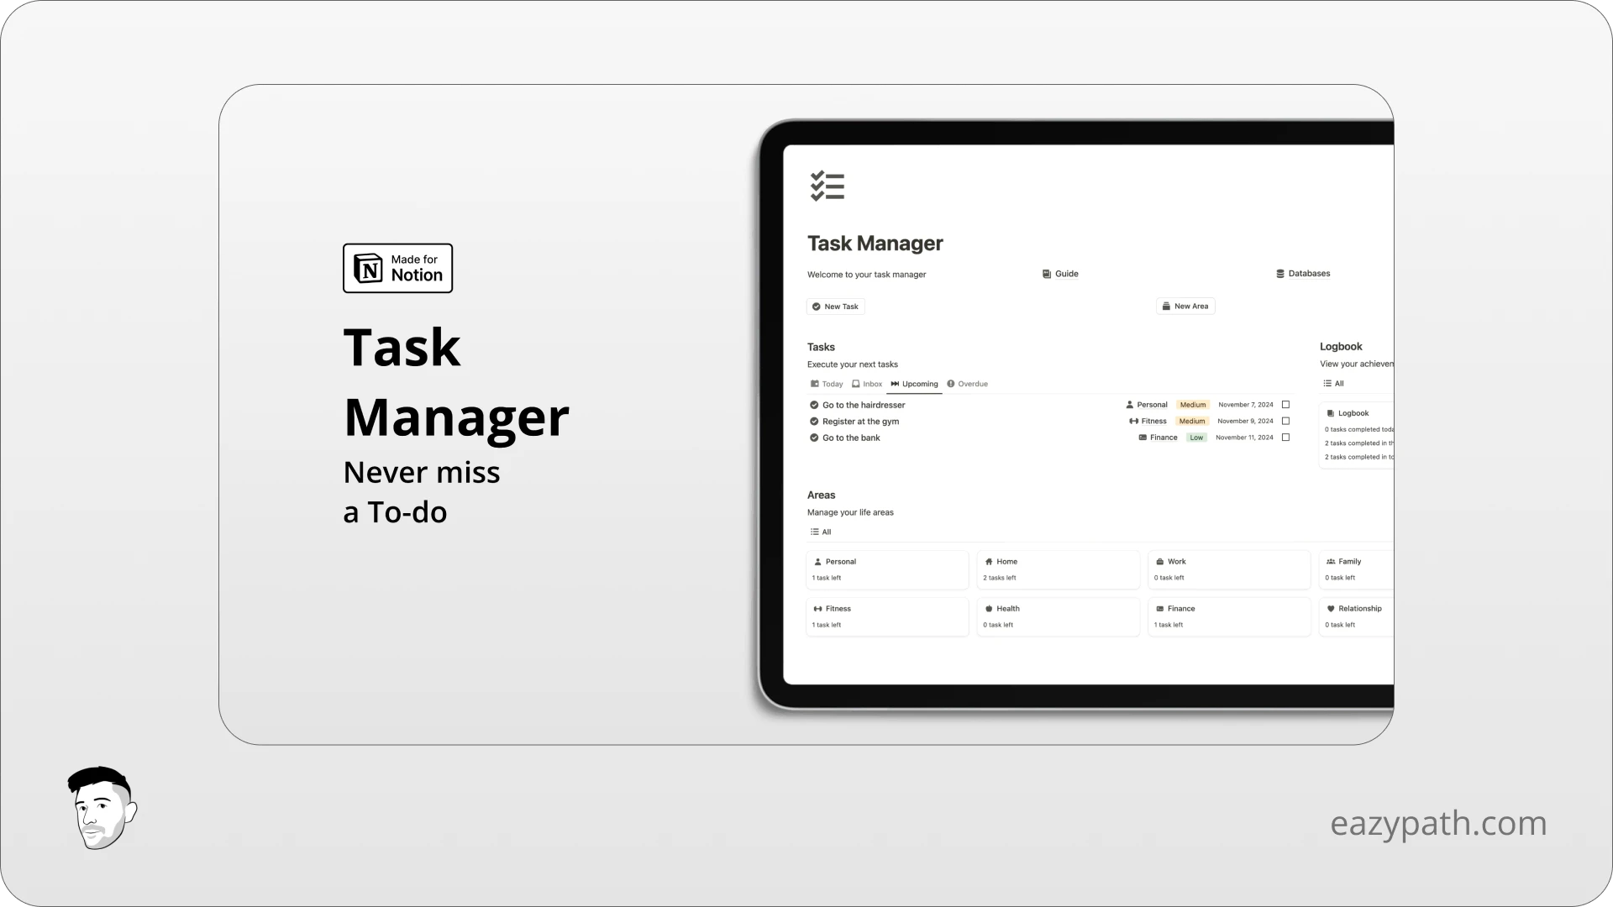This screenshot has height=907, width=1613.
Task: Select the Today tasks tab
Action: pyautogui.click(x=831, y=383)
